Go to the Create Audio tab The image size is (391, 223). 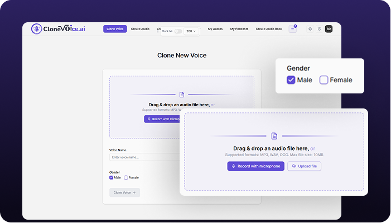[140, 29]
